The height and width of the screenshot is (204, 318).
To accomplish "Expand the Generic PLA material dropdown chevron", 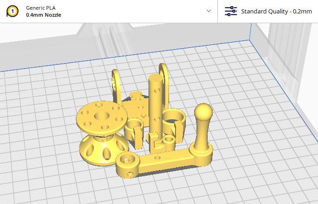I will 209,11.
